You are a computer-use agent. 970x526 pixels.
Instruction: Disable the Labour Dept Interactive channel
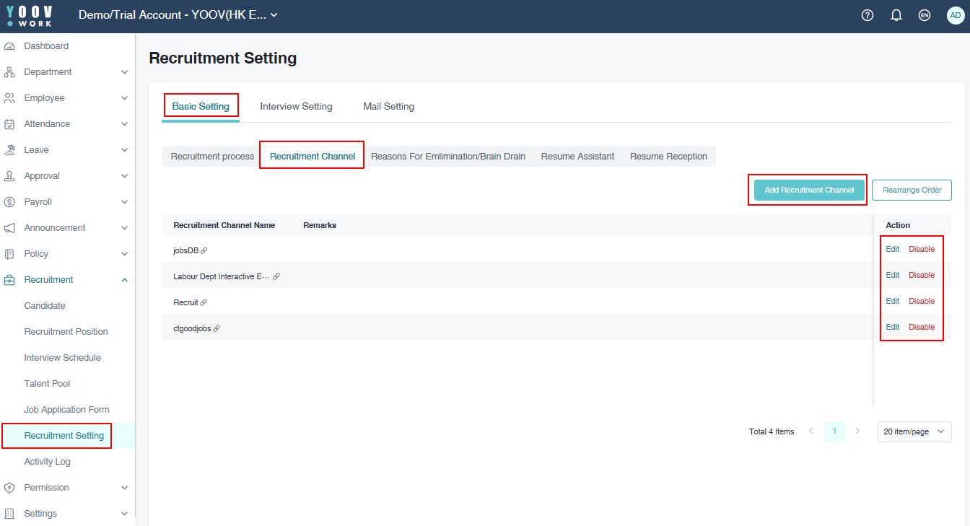coord(921,275)
